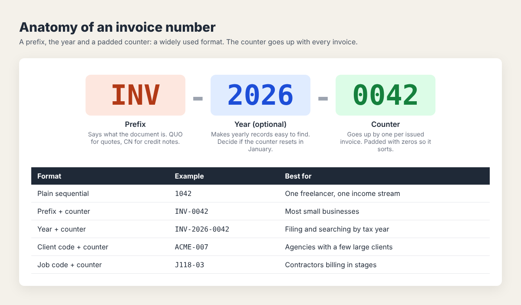
Task: Click the blue 2026 year box
Action: point(260,95)
